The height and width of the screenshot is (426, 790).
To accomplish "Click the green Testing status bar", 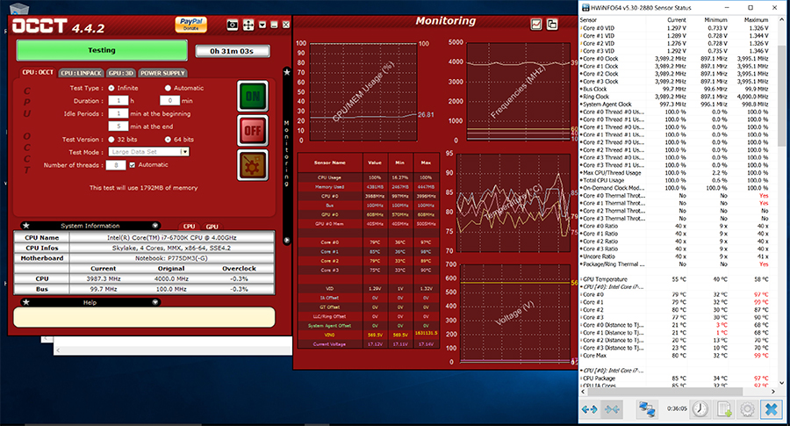I will (x=102, y=50).
